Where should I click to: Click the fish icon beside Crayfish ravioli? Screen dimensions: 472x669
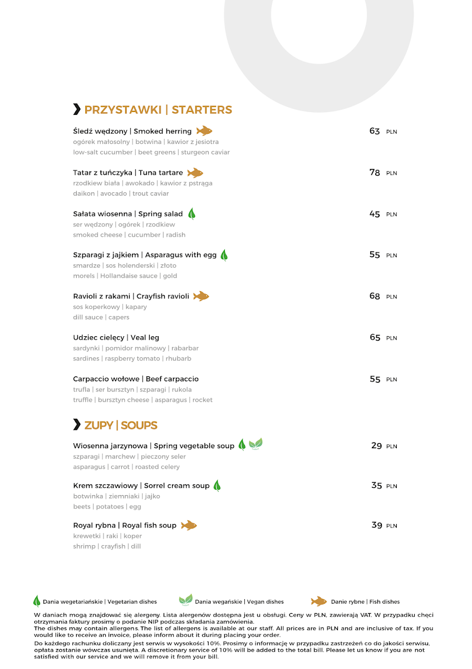[201, 296]
